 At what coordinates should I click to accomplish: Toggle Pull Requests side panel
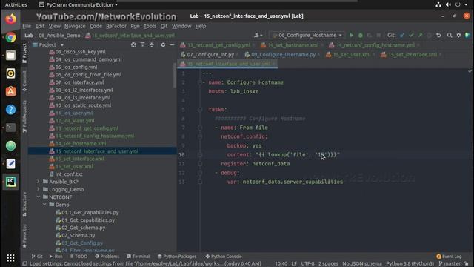click(x=24, y=116)
